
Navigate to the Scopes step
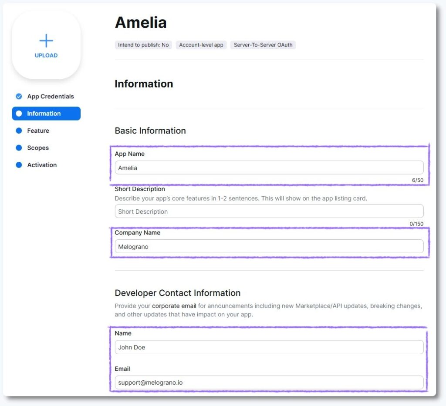pyautogui.click(x=38, y=148)
